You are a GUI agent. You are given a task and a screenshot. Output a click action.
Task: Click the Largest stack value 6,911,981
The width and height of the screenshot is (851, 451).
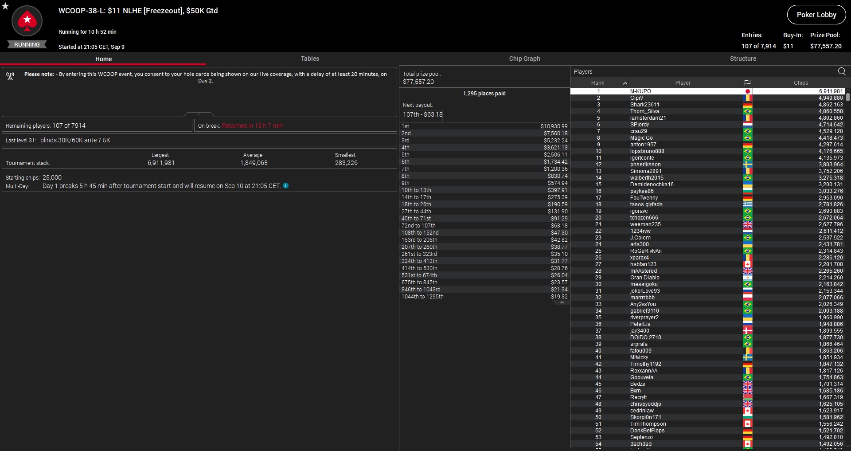pos(161,163)
